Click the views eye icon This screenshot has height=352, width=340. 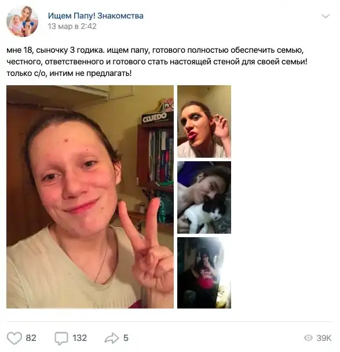308,338
